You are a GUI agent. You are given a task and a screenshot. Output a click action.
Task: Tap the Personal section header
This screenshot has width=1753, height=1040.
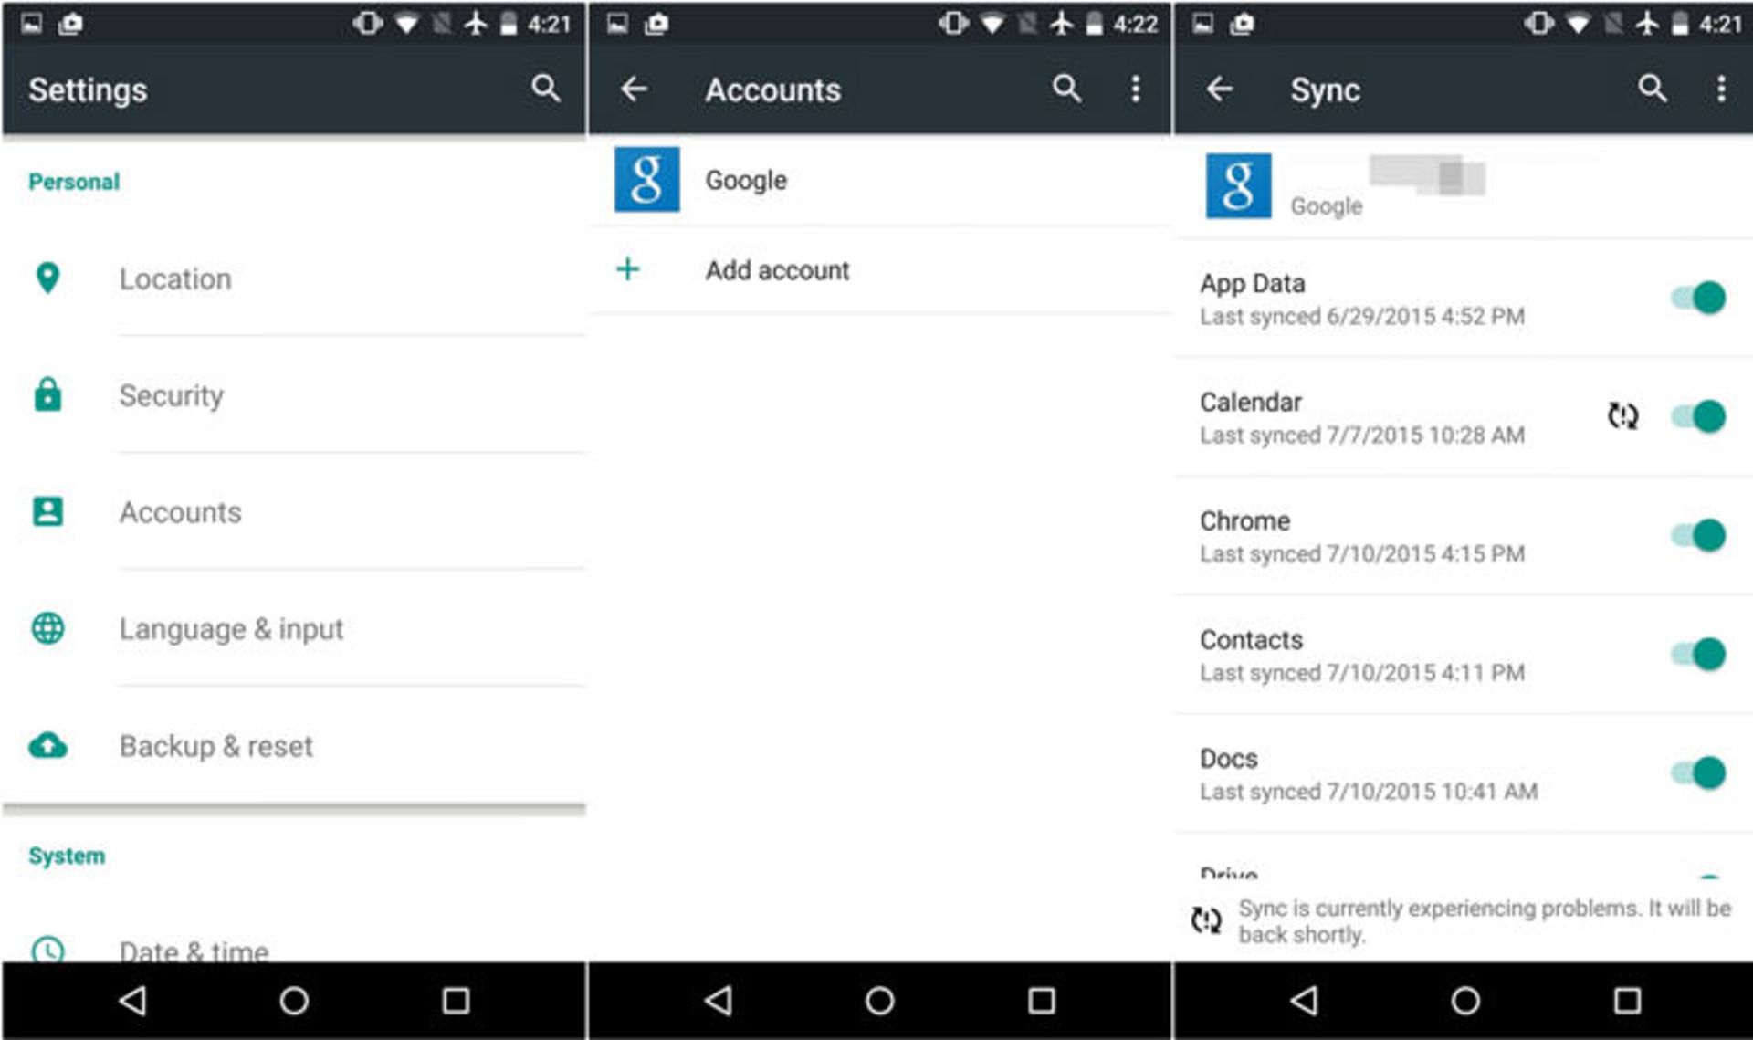(x=74, y=182)
